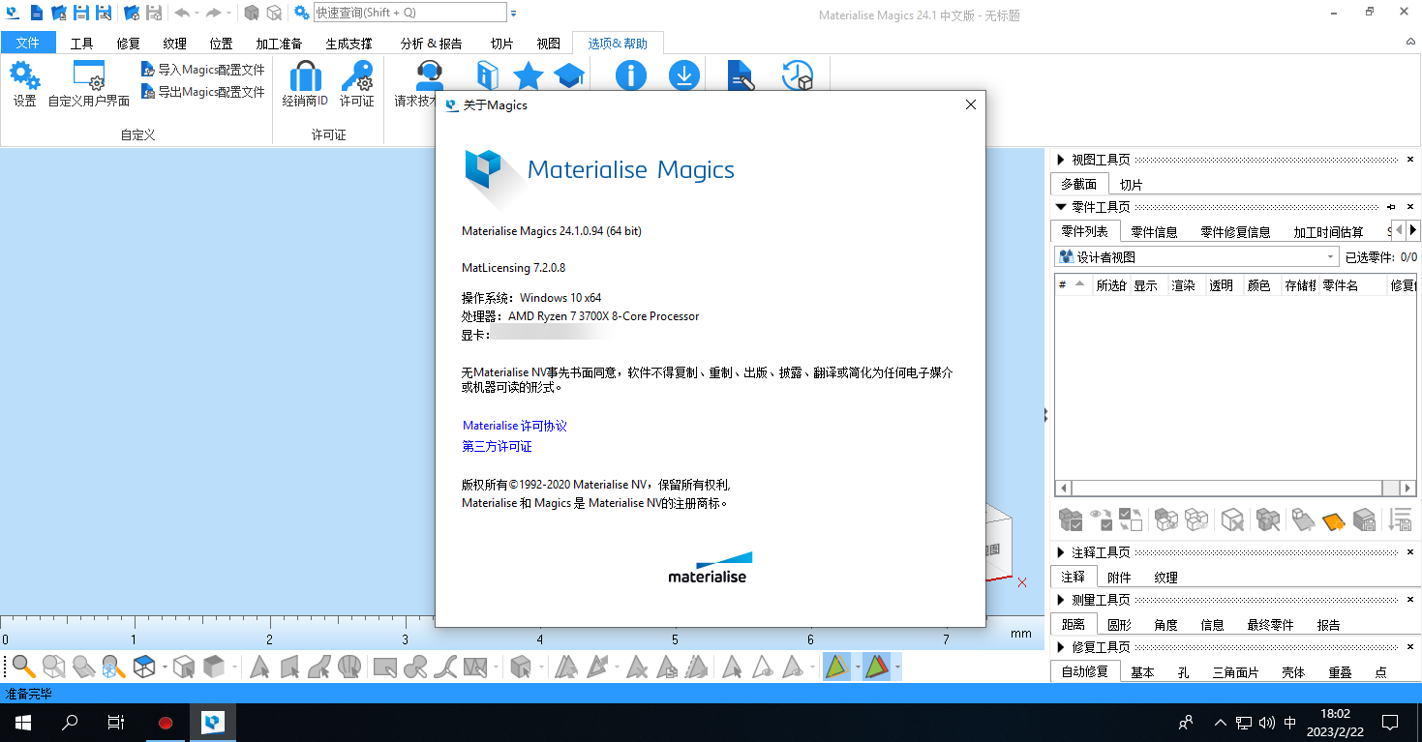Click the undo arrow in quick toolbar
This screenshot has width=1422, height=742.
182,13
